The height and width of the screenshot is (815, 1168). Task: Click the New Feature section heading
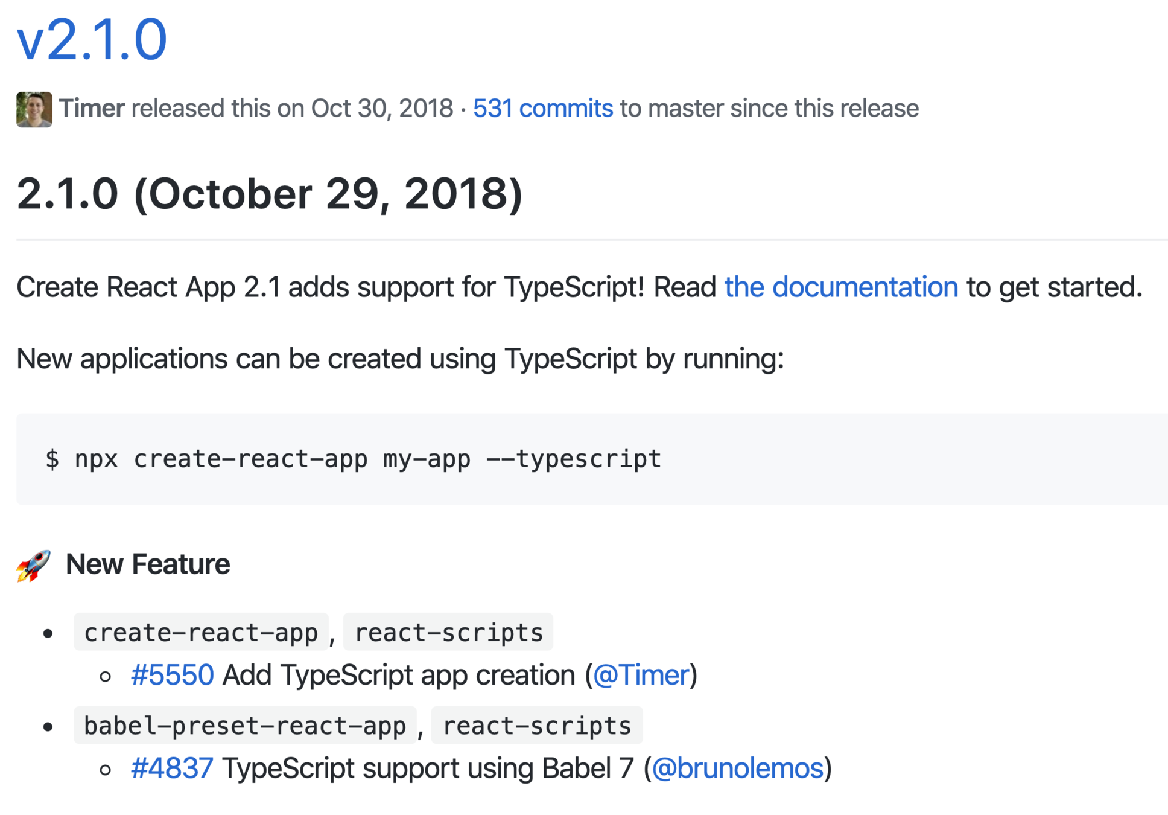pos(147,564)
